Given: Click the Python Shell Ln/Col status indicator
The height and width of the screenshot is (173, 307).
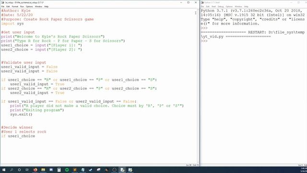Looking at the screenshot, I should point(303,165).
